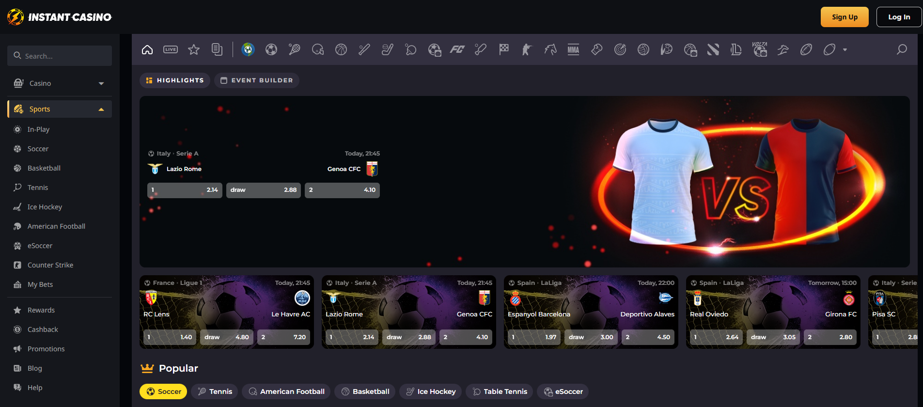Select Table Tennis in Popular filters
Viewport: 923px width, 407px height.
[x=500, y=391]
